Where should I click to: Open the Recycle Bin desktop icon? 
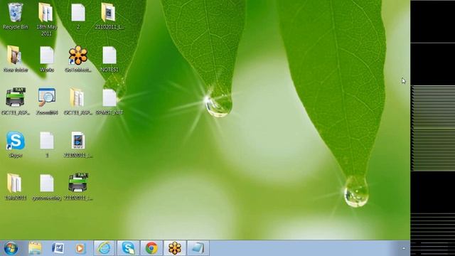coord(16,16)
